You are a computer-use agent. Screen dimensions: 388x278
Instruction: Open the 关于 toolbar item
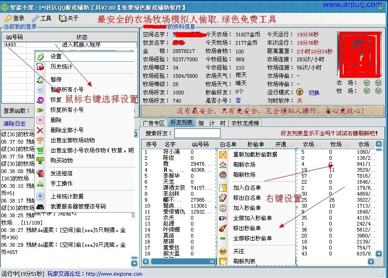point(69,18)
